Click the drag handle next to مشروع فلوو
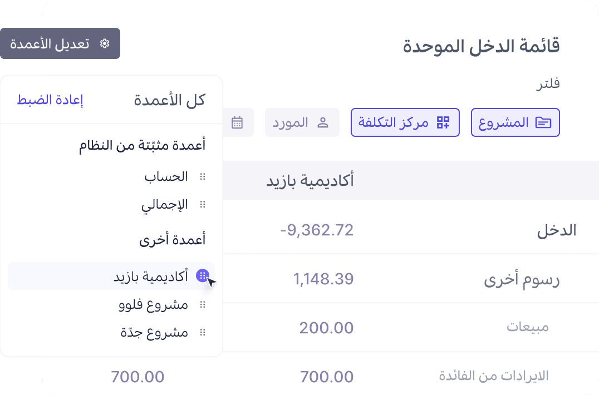599x395 pixels. (x=202, y=304)
